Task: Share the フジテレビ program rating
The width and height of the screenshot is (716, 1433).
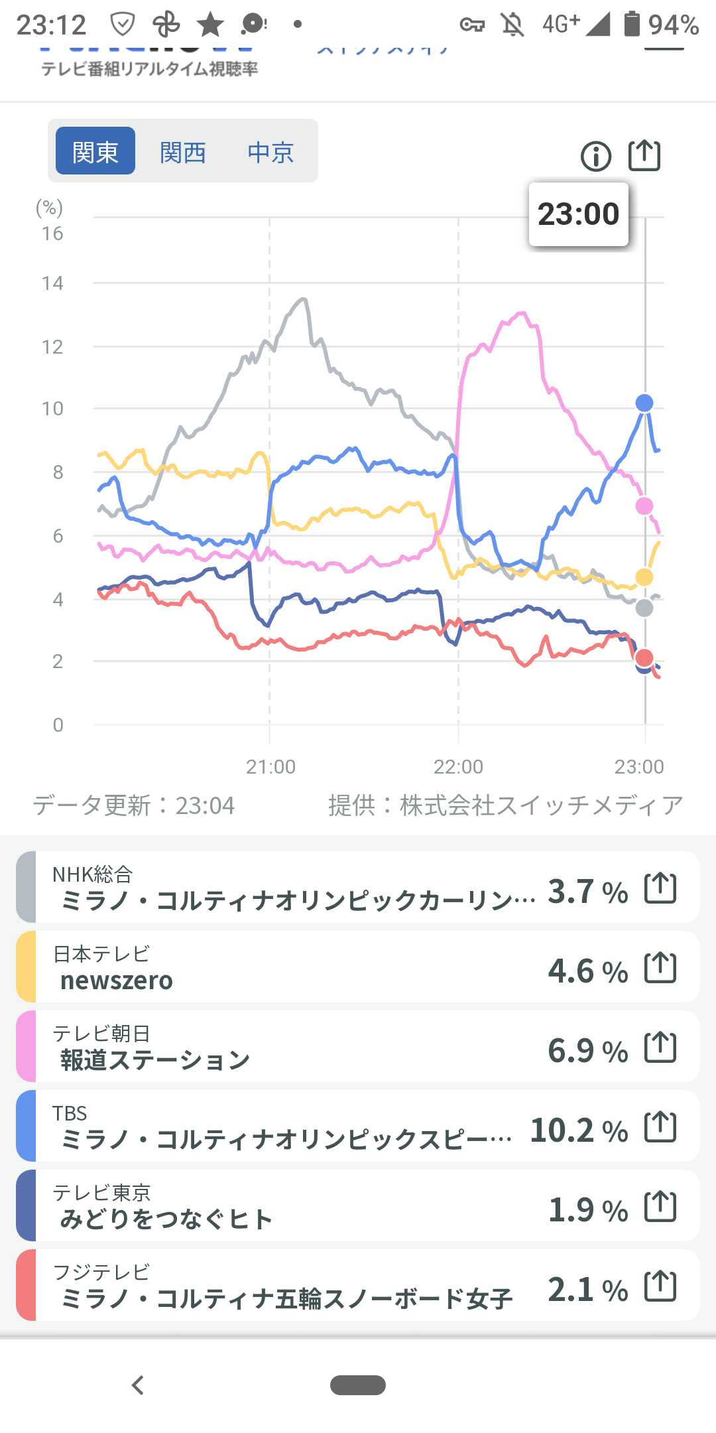Action: click(x=660, y=1286)
